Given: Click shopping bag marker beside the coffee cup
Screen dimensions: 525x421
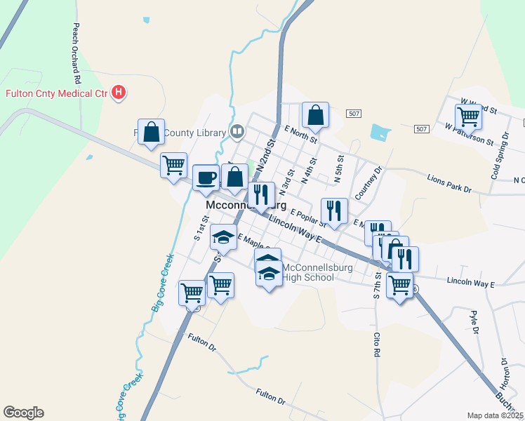Looking at the screenshot, I should tap(234, 178).
